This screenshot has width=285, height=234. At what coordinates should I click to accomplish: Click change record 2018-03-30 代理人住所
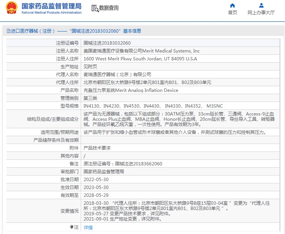pos(177,205)
